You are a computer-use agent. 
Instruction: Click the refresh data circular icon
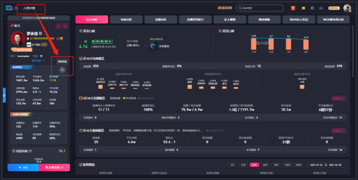pos(62,70)
